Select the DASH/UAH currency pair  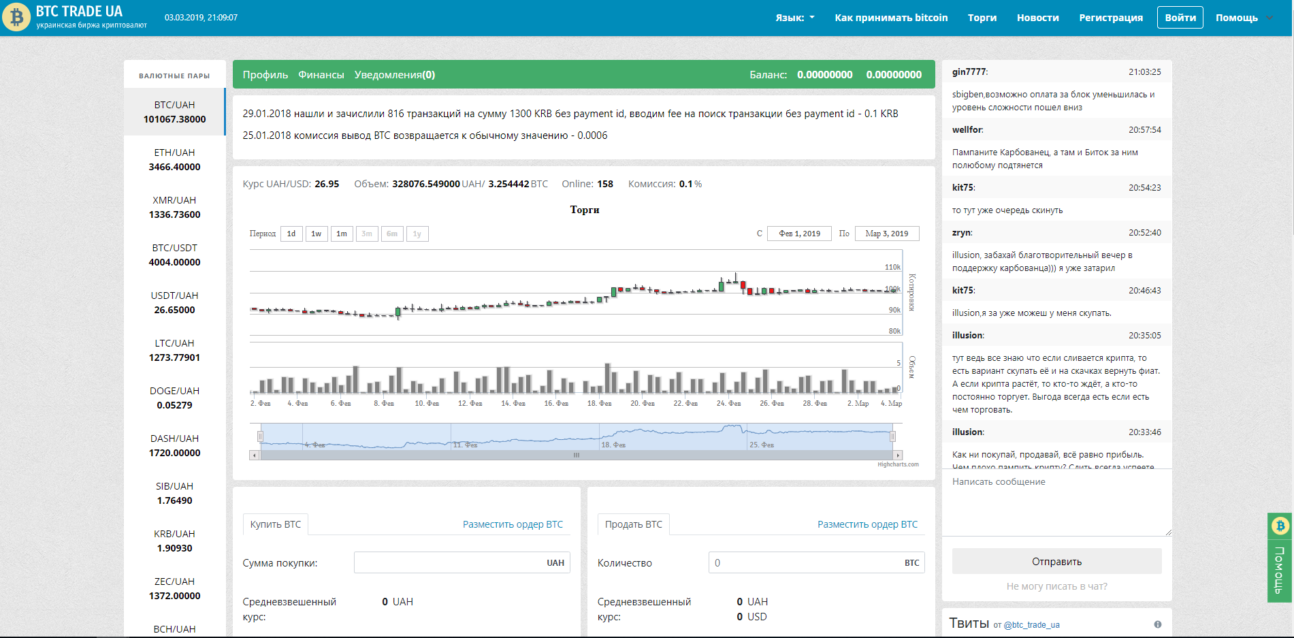pos(174,445)
